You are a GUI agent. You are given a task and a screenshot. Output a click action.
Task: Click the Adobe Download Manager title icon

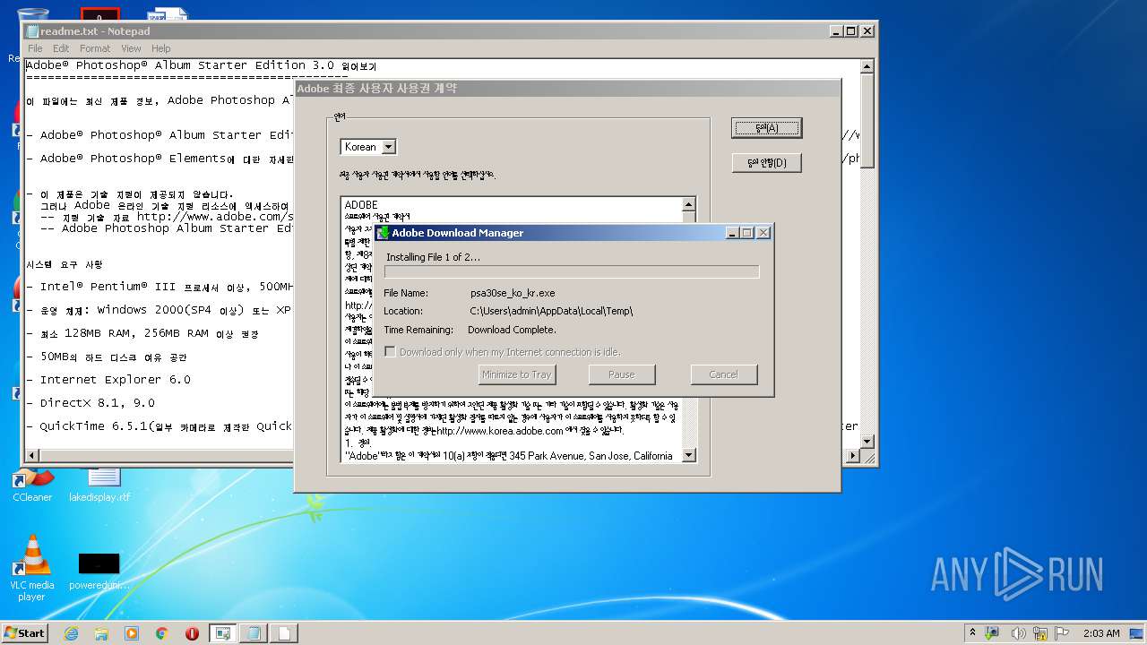point(384,232)
